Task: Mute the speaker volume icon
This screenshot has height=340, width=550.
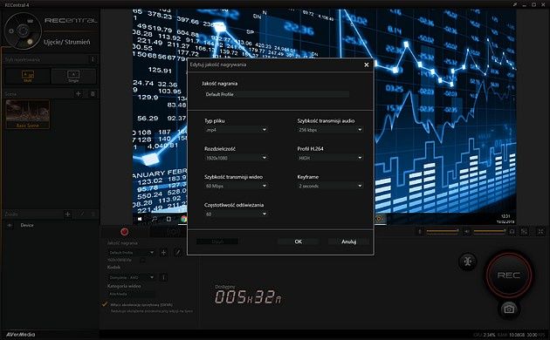Action: pos(467,231)
